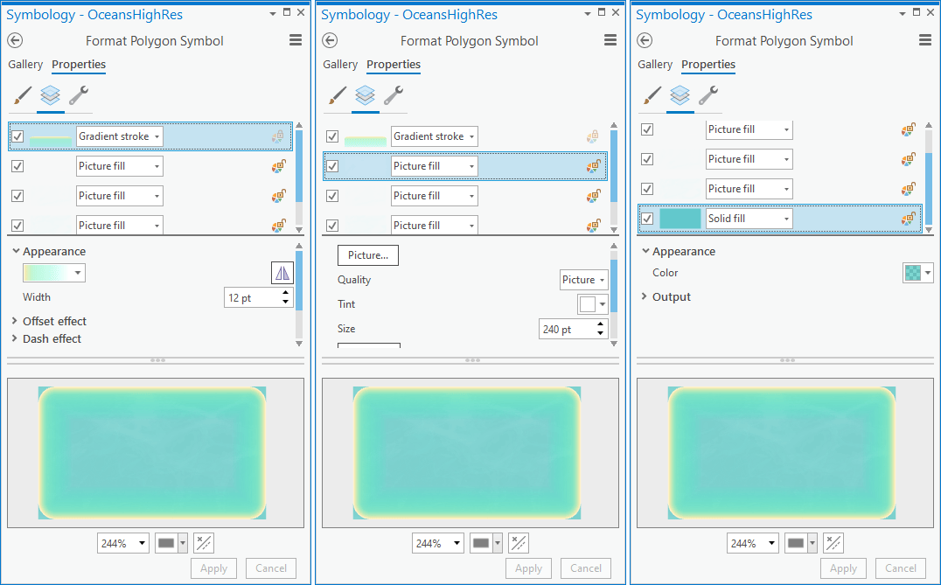This screenshot has width=941, height=585.
Task: Click Apply in the middle panel
Action: [x=529, y=568]
